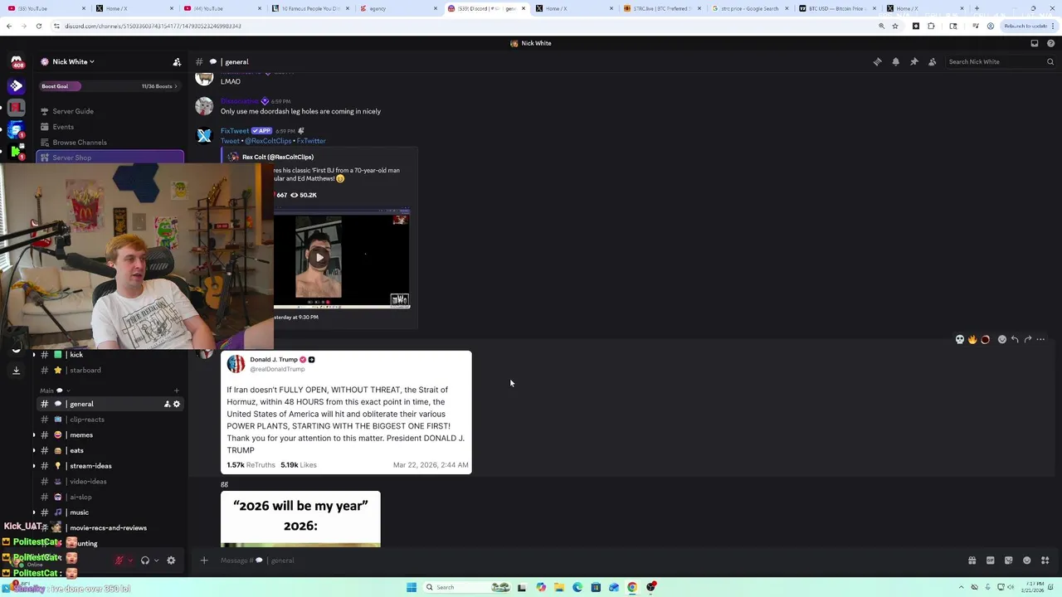1062x597 pixels.
Task: Click create invite icon for general
Action: (167, 404)
